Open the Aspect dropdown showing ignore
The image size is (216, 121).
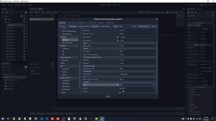[x=137, y=88]
